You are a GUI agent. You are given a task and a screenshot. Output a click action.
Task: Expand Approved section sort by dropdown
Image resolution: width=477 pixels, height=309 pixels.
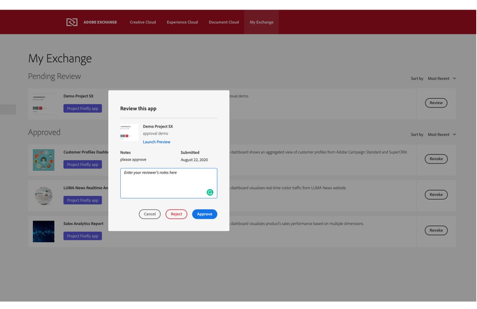click(x=441, y=135)
